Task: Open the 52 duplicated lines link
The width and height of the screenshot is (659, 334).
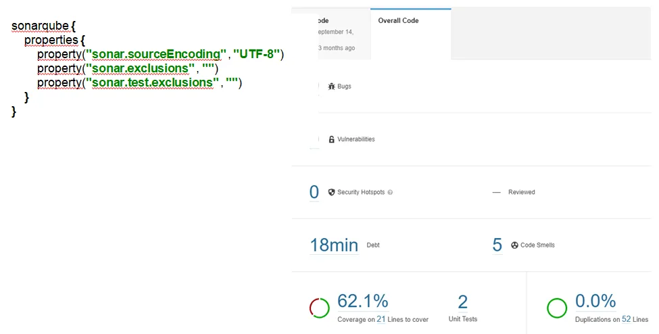Action: tap(626, 319)
